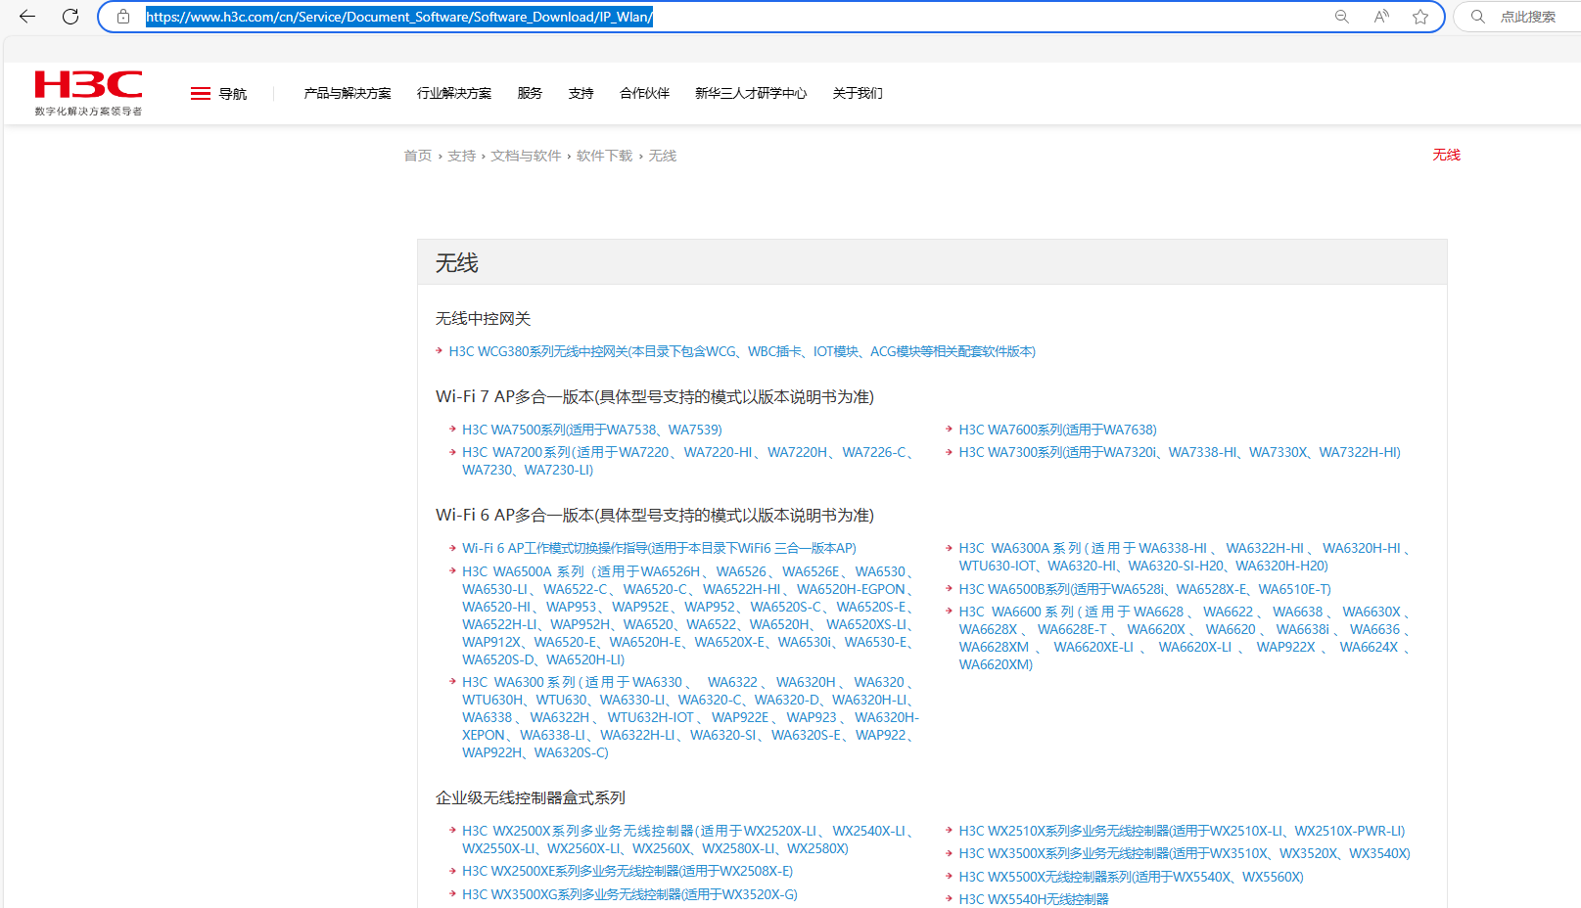This screenshot has width=1581, height=908.
Task: Open H3C WX5500X无线控制器系列 link
Action: (1131, 877)
